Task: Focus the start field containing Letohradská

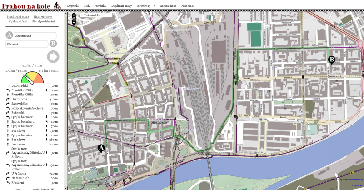Action: click(x=35, y=35)
